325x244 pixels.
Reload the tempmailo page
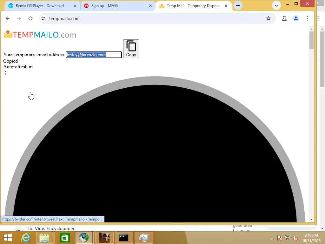pyautogui.click(x=30, y=18)
